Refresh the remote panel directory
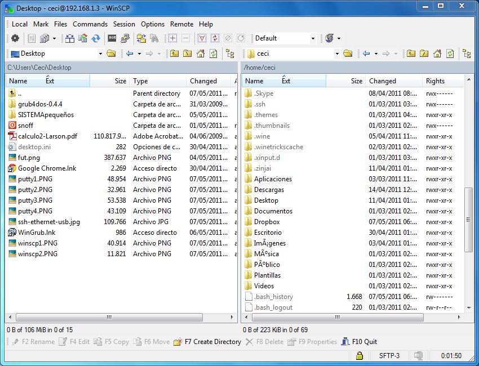The height and width of the screenshot is (366, 479). pos(450,53)
